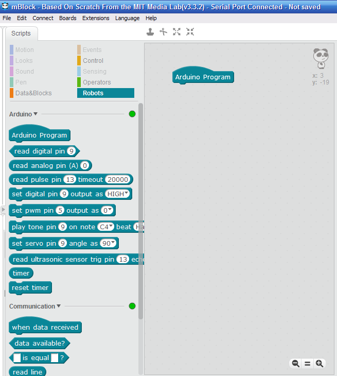Open pwm output value dropdown
The width and height of the screenshot is (337, 376).
pyautogui.click(x=107, y=210)
